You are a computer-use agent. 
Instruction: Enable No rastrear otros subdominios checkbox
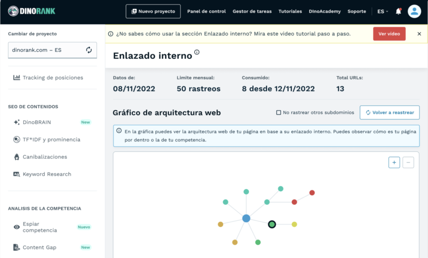[278, 113]
